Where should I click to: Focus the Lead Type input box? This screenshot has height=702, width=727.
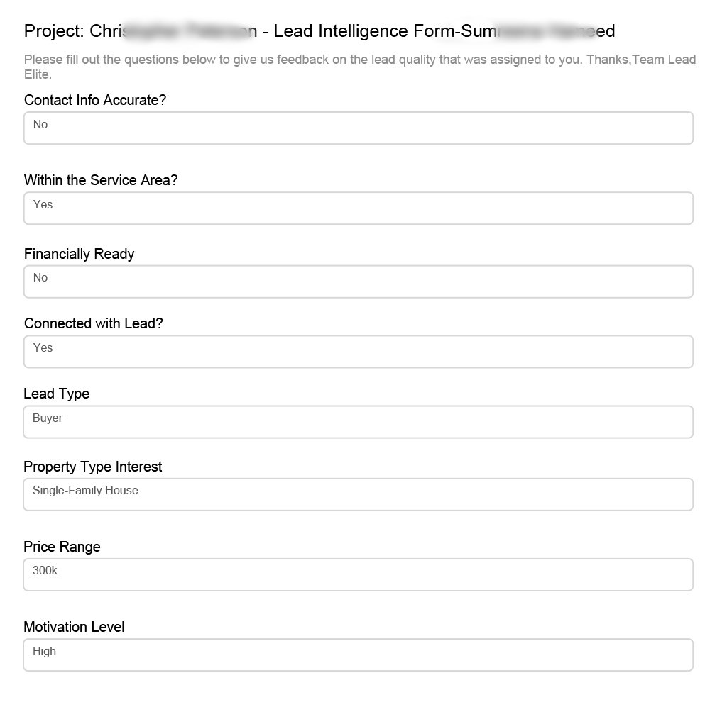click(x=358, y=422)
